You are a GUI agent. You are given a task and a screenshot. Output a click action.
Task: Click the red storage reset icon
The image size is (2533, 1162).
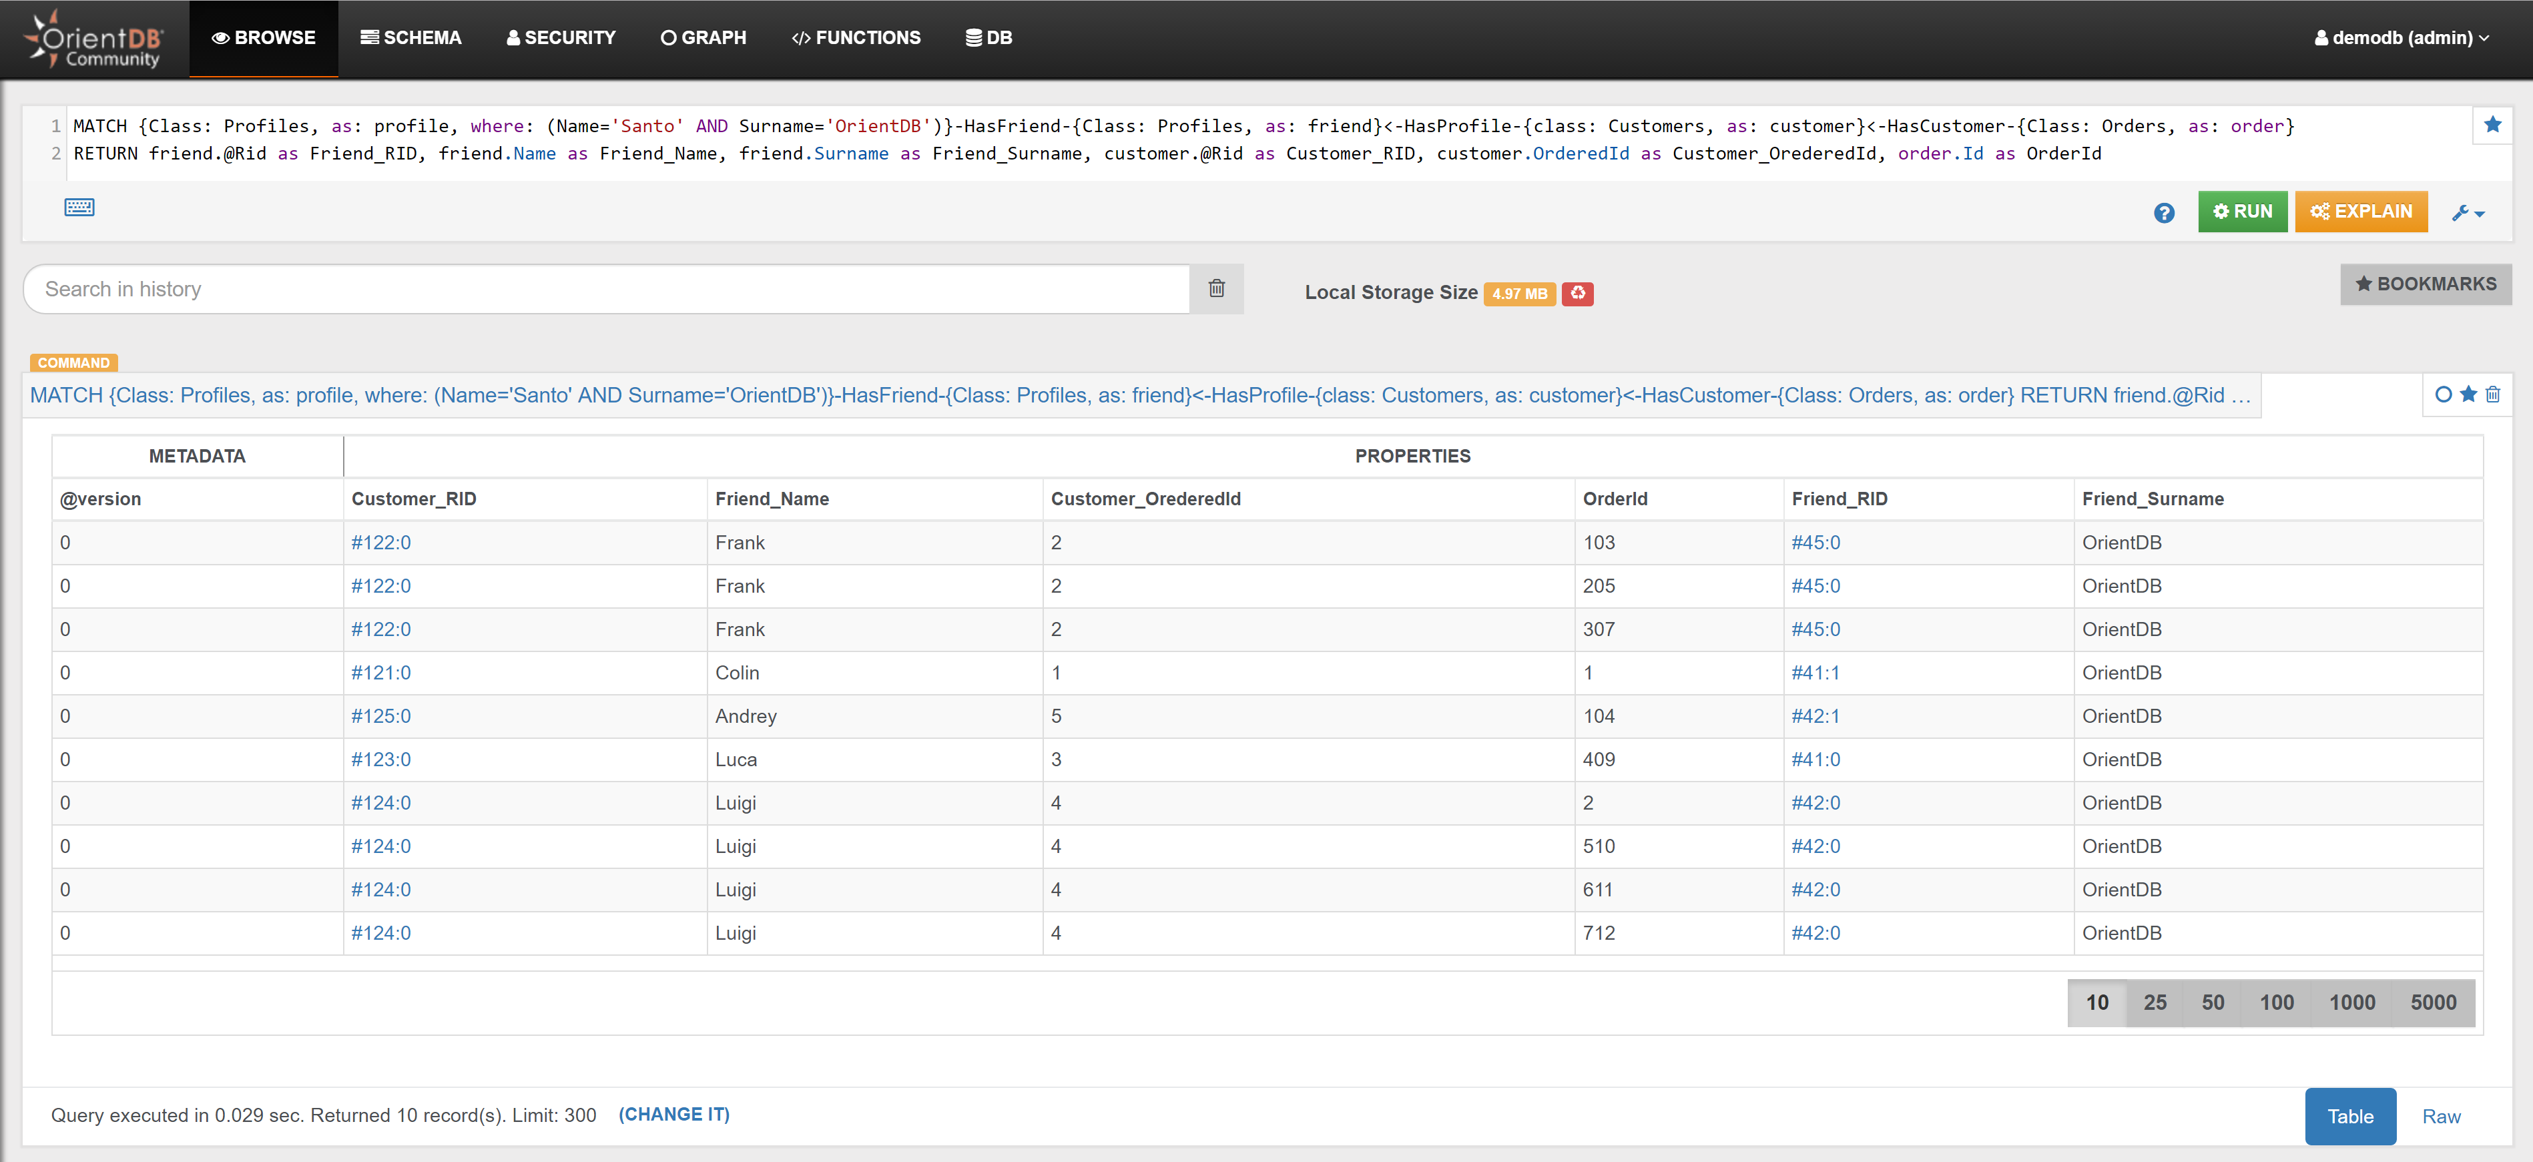1577,293
